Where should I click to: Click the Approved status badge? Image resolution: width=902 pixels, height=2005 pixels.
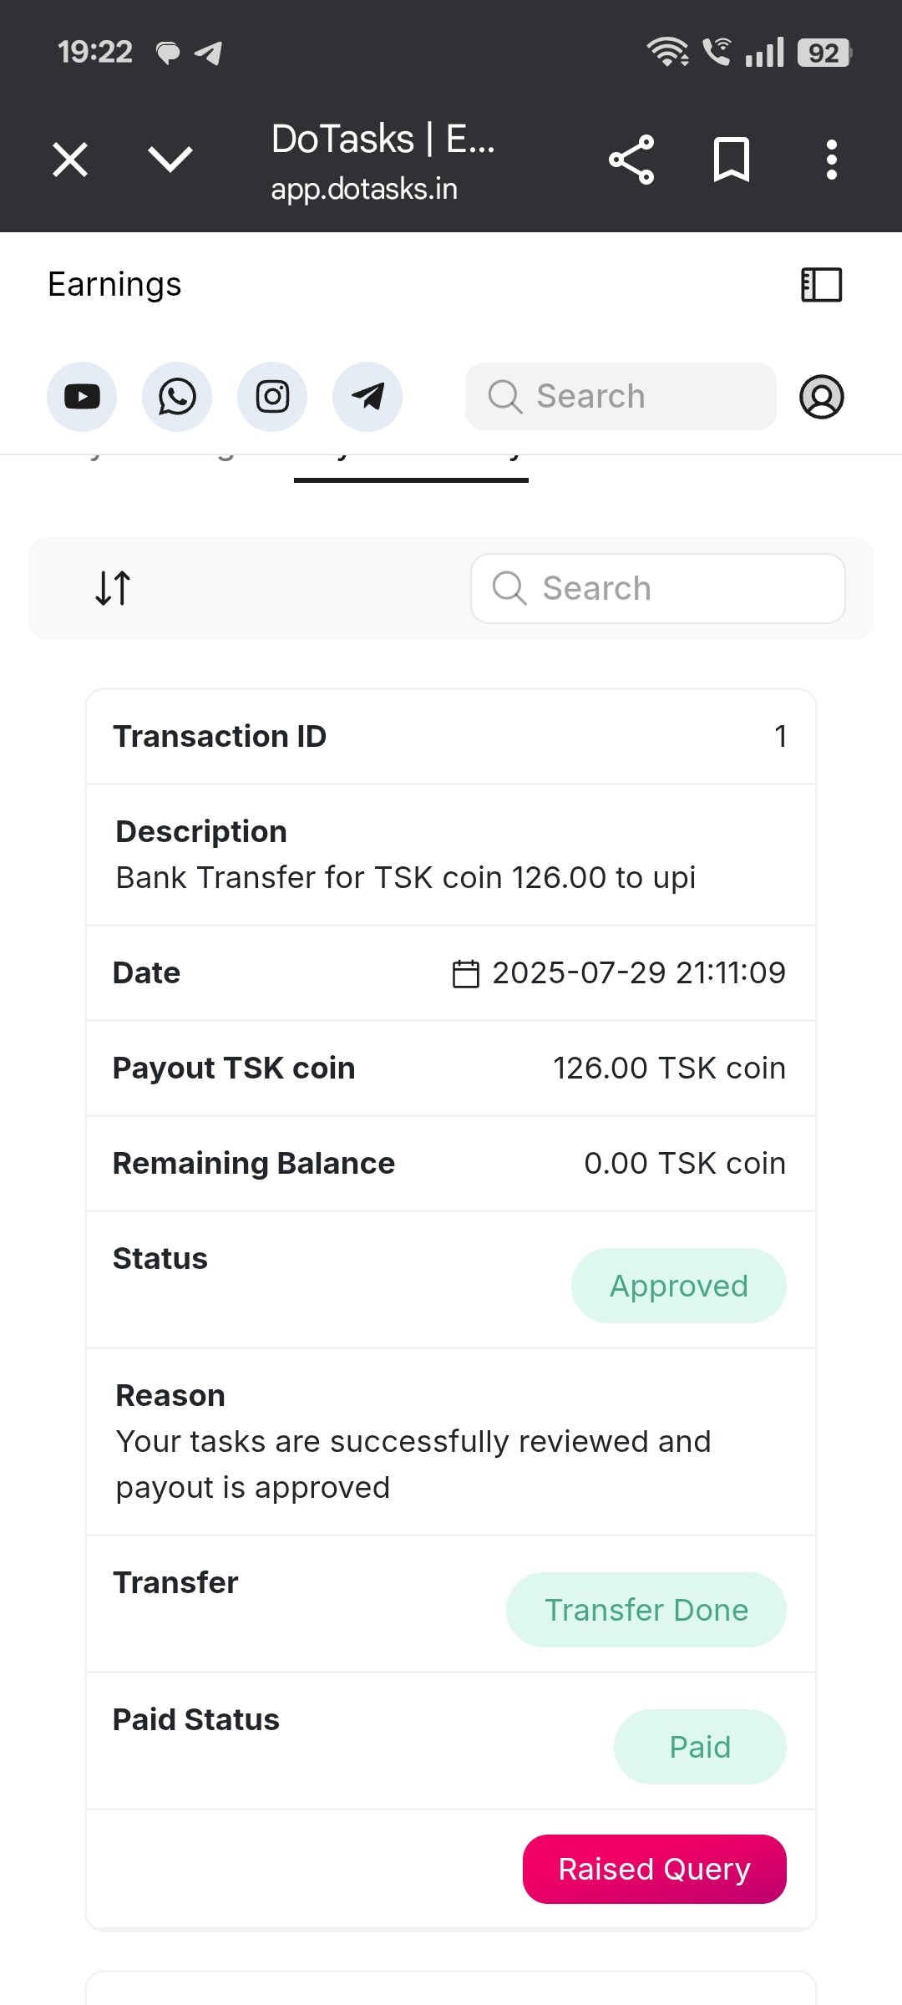click(679, 1286)
